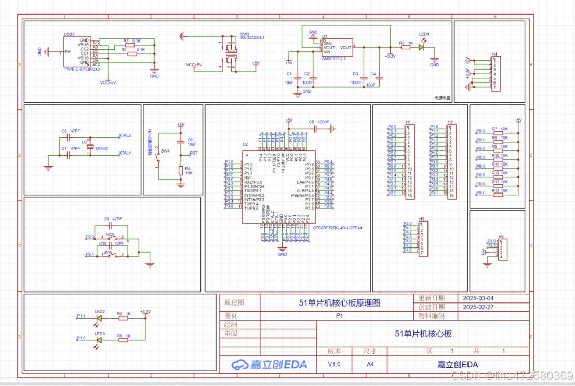Click the P1.1 net label by LED2
This screenshot has height=386, width=575.
81,316
